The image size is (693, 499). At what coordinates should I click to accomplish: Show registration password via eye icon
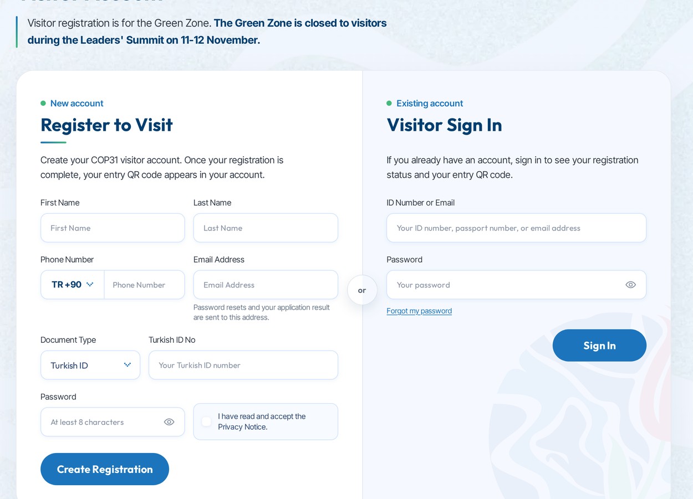(x=169, y=422)
